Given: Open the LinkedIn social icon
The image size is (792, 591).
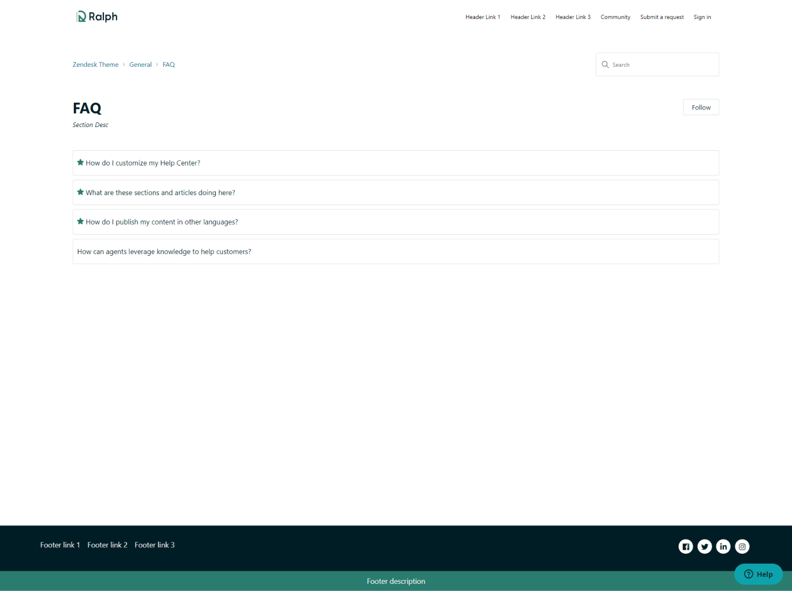Looking at the screenshot, I should [723, 547].
